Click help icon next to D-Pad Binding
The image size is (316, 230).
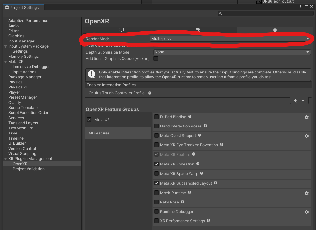pos(190,116)
